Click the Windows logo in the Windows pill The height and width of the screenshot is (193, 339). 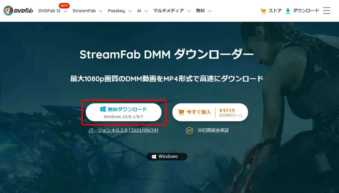(154, 157)
